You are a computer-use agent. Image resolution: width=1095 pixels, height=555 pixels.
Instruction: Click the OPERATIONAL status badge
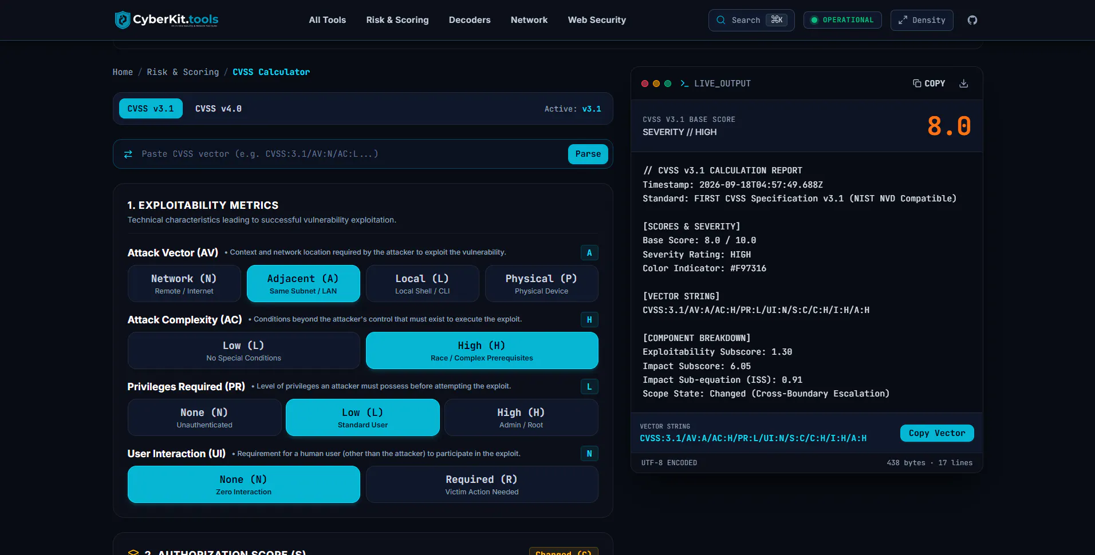[842, 20]
